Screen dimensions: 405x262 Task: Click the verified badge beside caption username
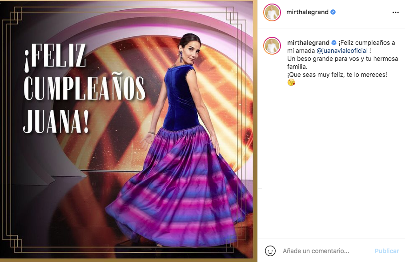[x=334, y=43]
